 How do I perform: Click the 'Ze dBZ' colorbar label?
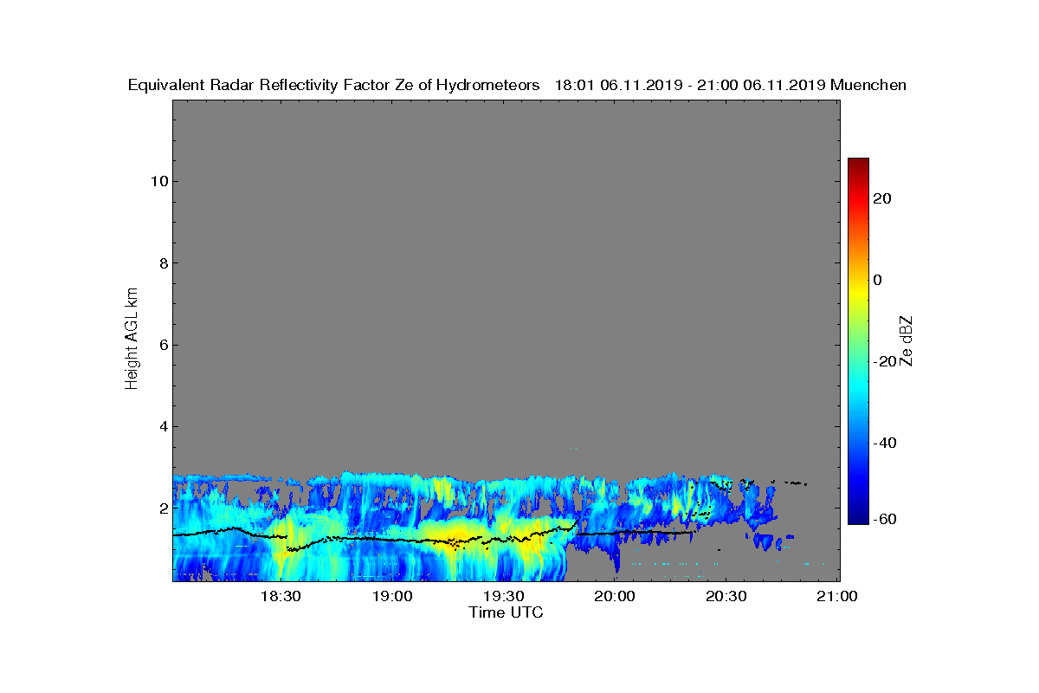coord(906,341)
